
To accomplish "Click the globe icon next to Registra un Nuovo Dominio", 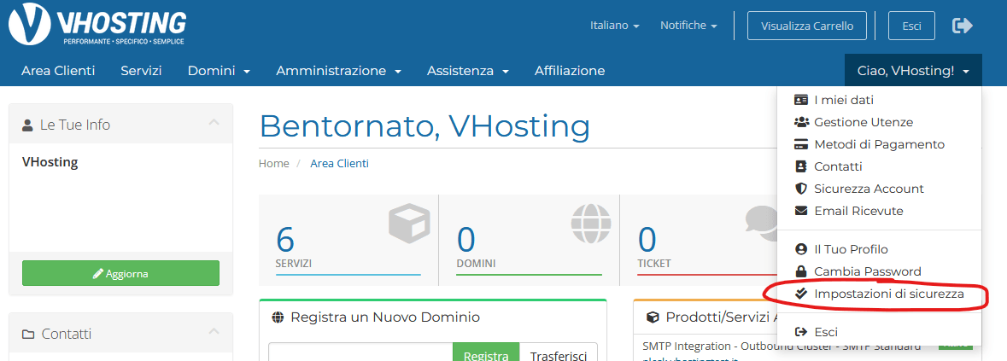I will [x=278, y=317].
